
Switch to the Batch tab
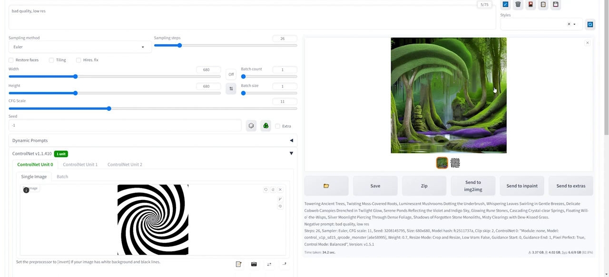coord(62,176)
